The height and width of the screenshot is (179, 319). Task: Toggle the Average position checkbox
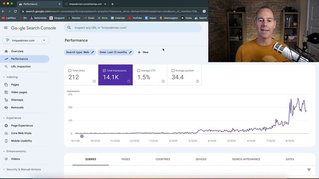click(x=173, y=71)
